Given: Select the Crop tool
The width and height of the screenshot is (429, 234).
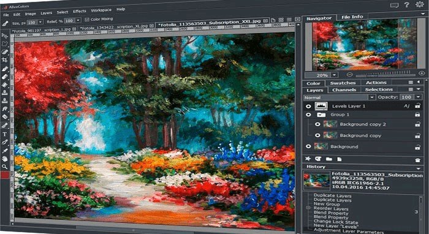Looking at the screenshot, I should click(x=5, y=60).
